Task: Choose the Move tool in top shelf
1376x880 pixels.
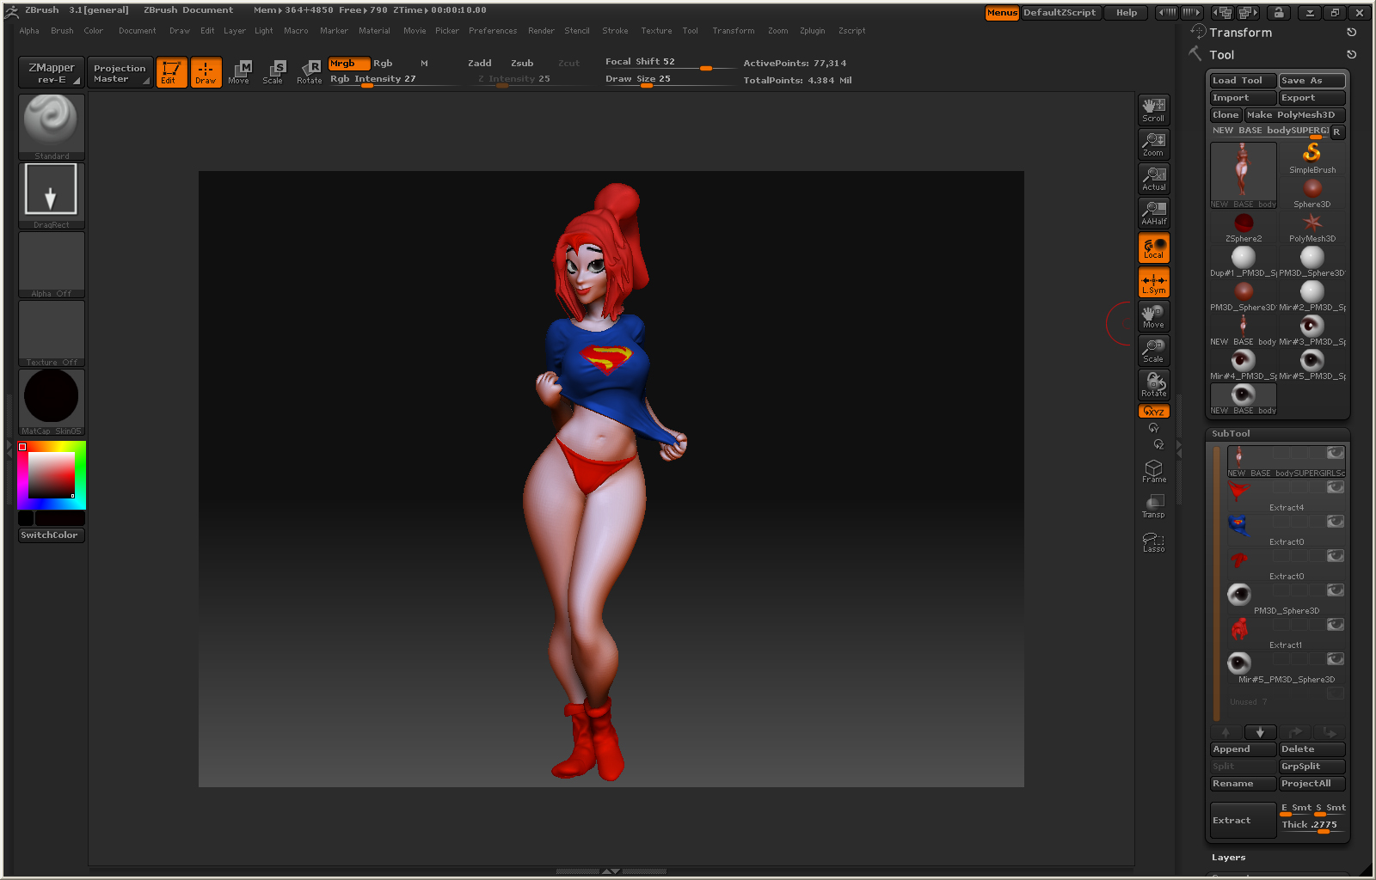Action: pyautogui.click(x=239, y=72)
